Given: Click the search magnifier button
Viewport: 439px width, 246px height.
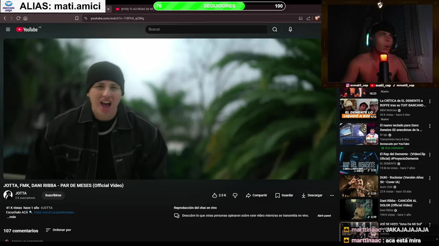Looking at the screenshot, I should (x=275, y=29).
